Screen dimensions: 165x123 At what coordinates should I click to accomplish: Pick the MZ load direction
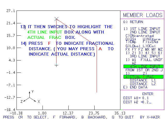click(x=161, y=49)
